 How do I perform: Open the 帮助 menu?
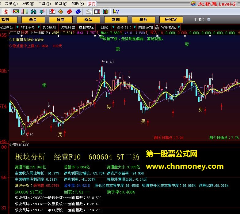78,3
